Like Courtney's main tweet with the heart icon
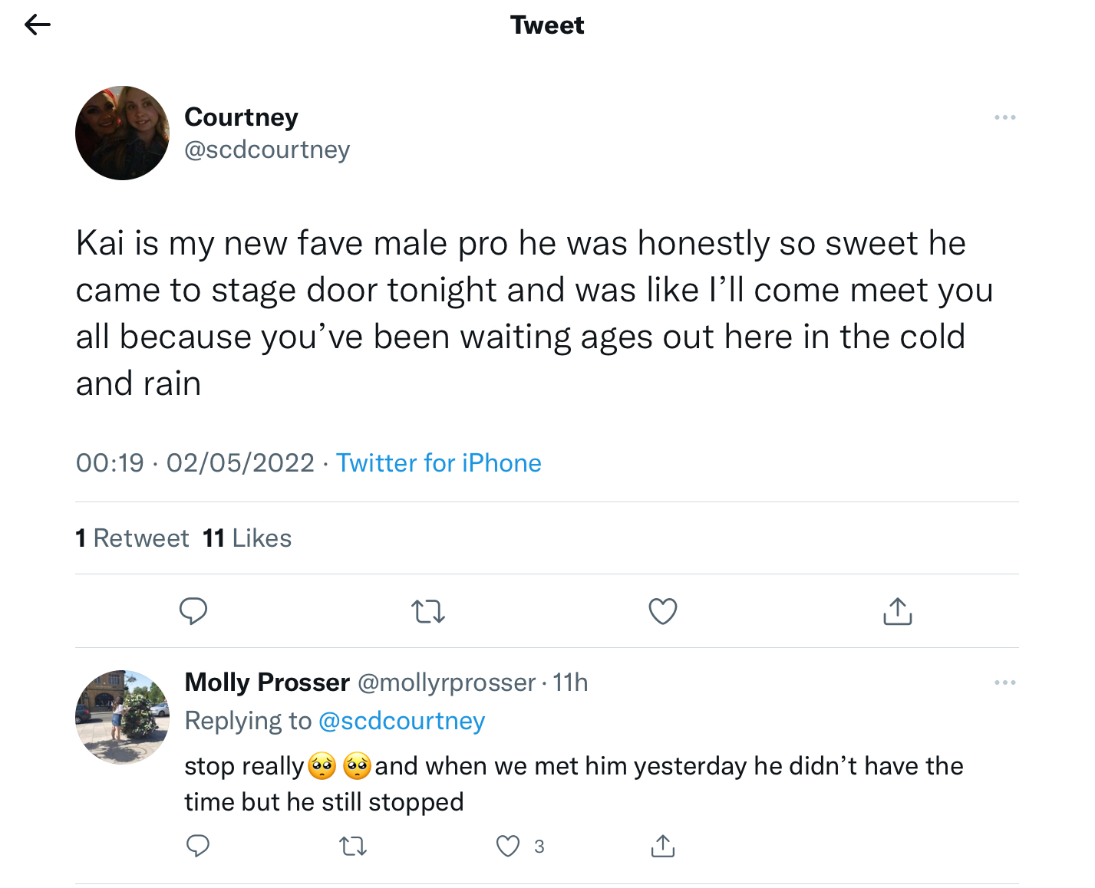This screenshot has height=888, width=1095. pos(663,611)
